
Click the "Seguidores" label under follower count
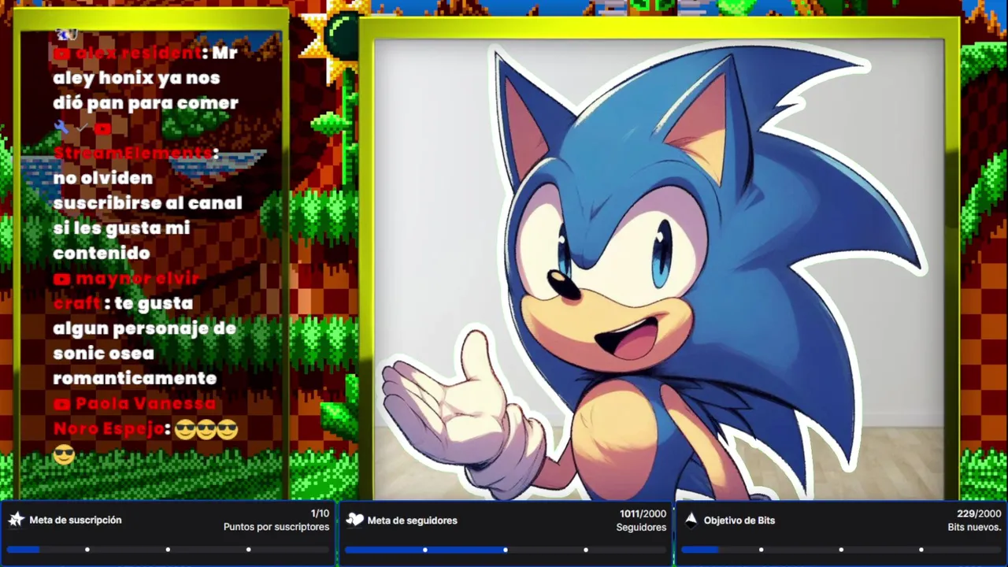point(641,527)
